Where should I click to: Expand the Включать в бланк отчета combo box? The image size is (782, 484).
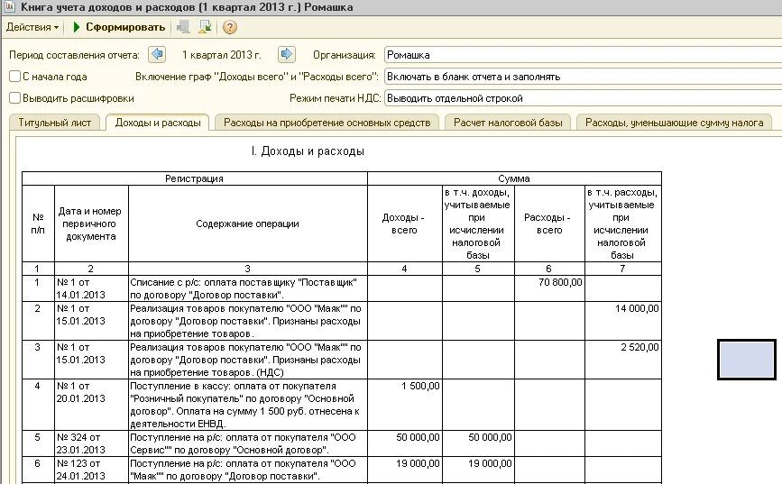[583, 77]
